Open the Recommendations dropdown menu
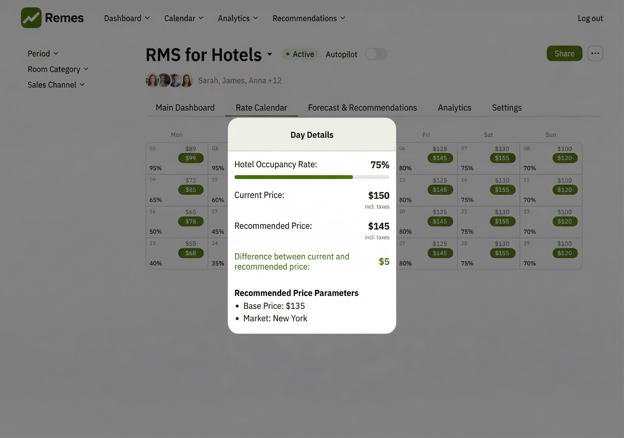The width and height of the screenshot is (624, 438). (309, 18)
